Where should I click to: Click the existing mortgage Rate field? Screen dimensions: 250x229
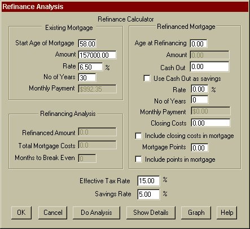[x=90, y=67]
